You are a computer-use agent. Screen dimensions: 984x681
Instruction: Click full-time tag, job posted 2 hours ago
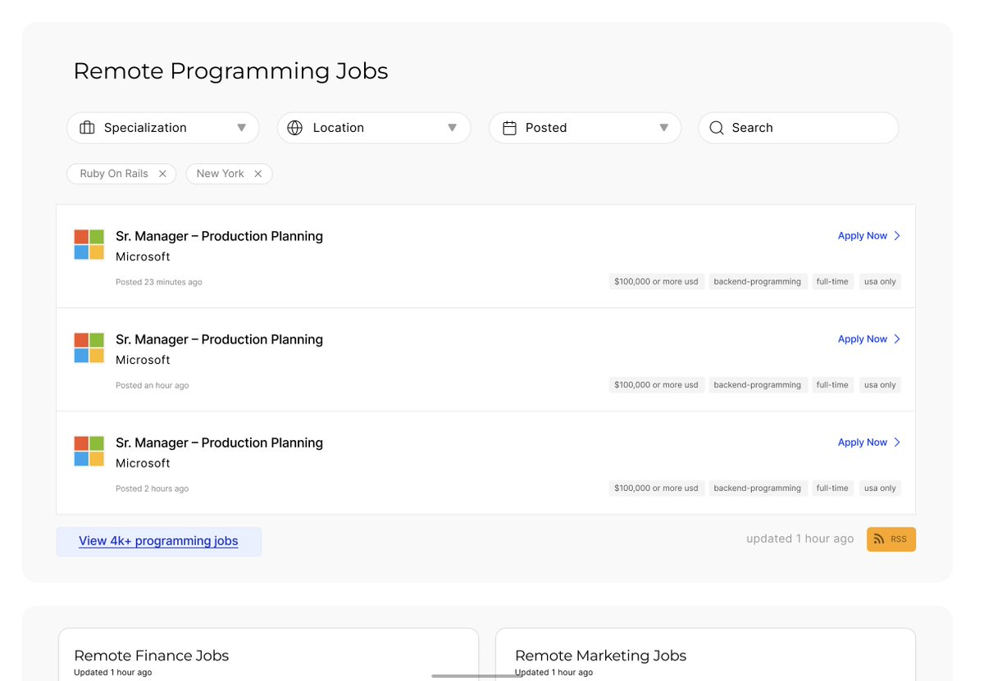[832, 488]
